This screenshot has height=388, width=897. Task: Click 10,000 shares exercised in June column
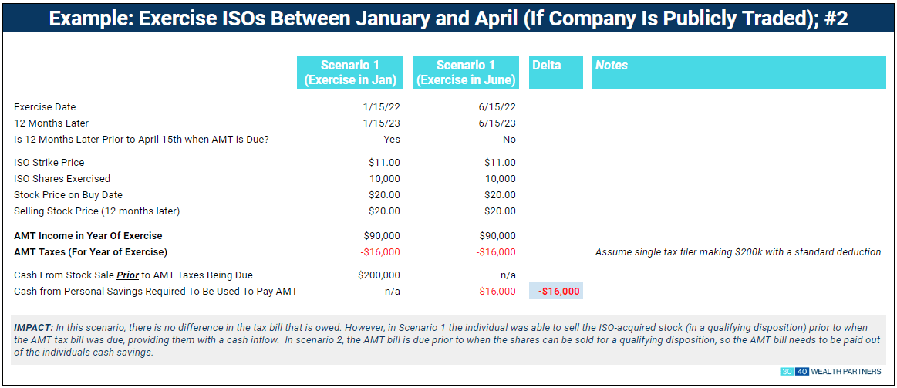click(500, 178)
